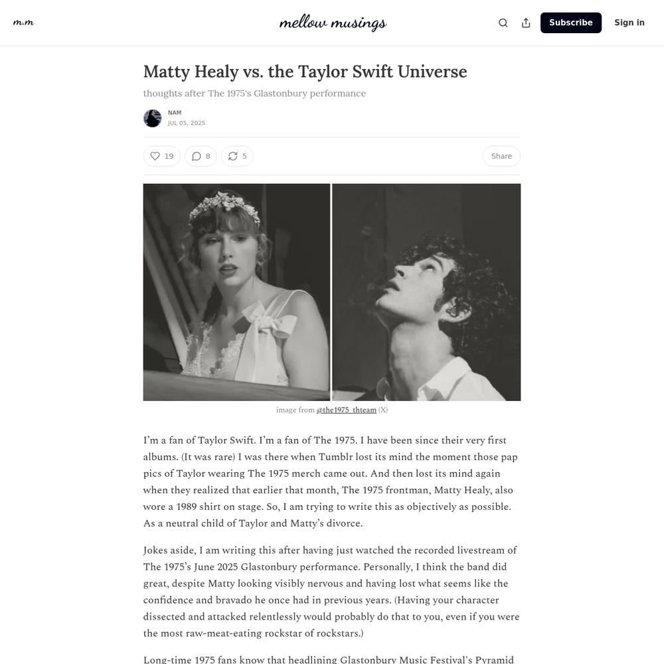Click the comment count 8
Image resolution: width=664 pixels, height=664 pixels.
[208, 156]
